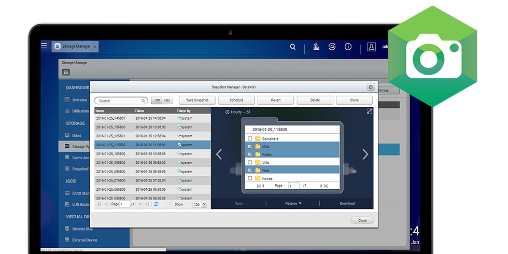This screenshot has width=508, height=254.
Task: Click the Delete button
Action: [315, 100]
